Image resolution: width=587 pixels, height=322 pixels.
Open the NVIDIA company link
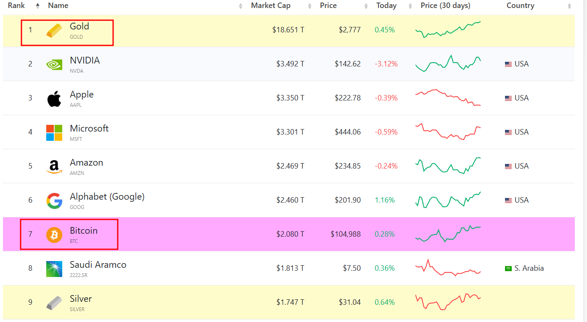click(85, 61)
